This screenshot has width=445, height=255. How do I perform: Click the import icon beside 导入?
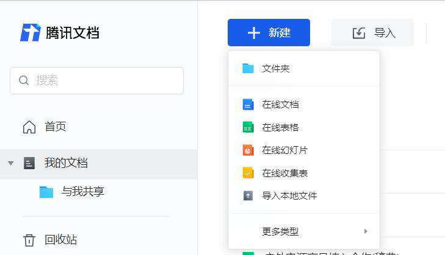(359, 33)
